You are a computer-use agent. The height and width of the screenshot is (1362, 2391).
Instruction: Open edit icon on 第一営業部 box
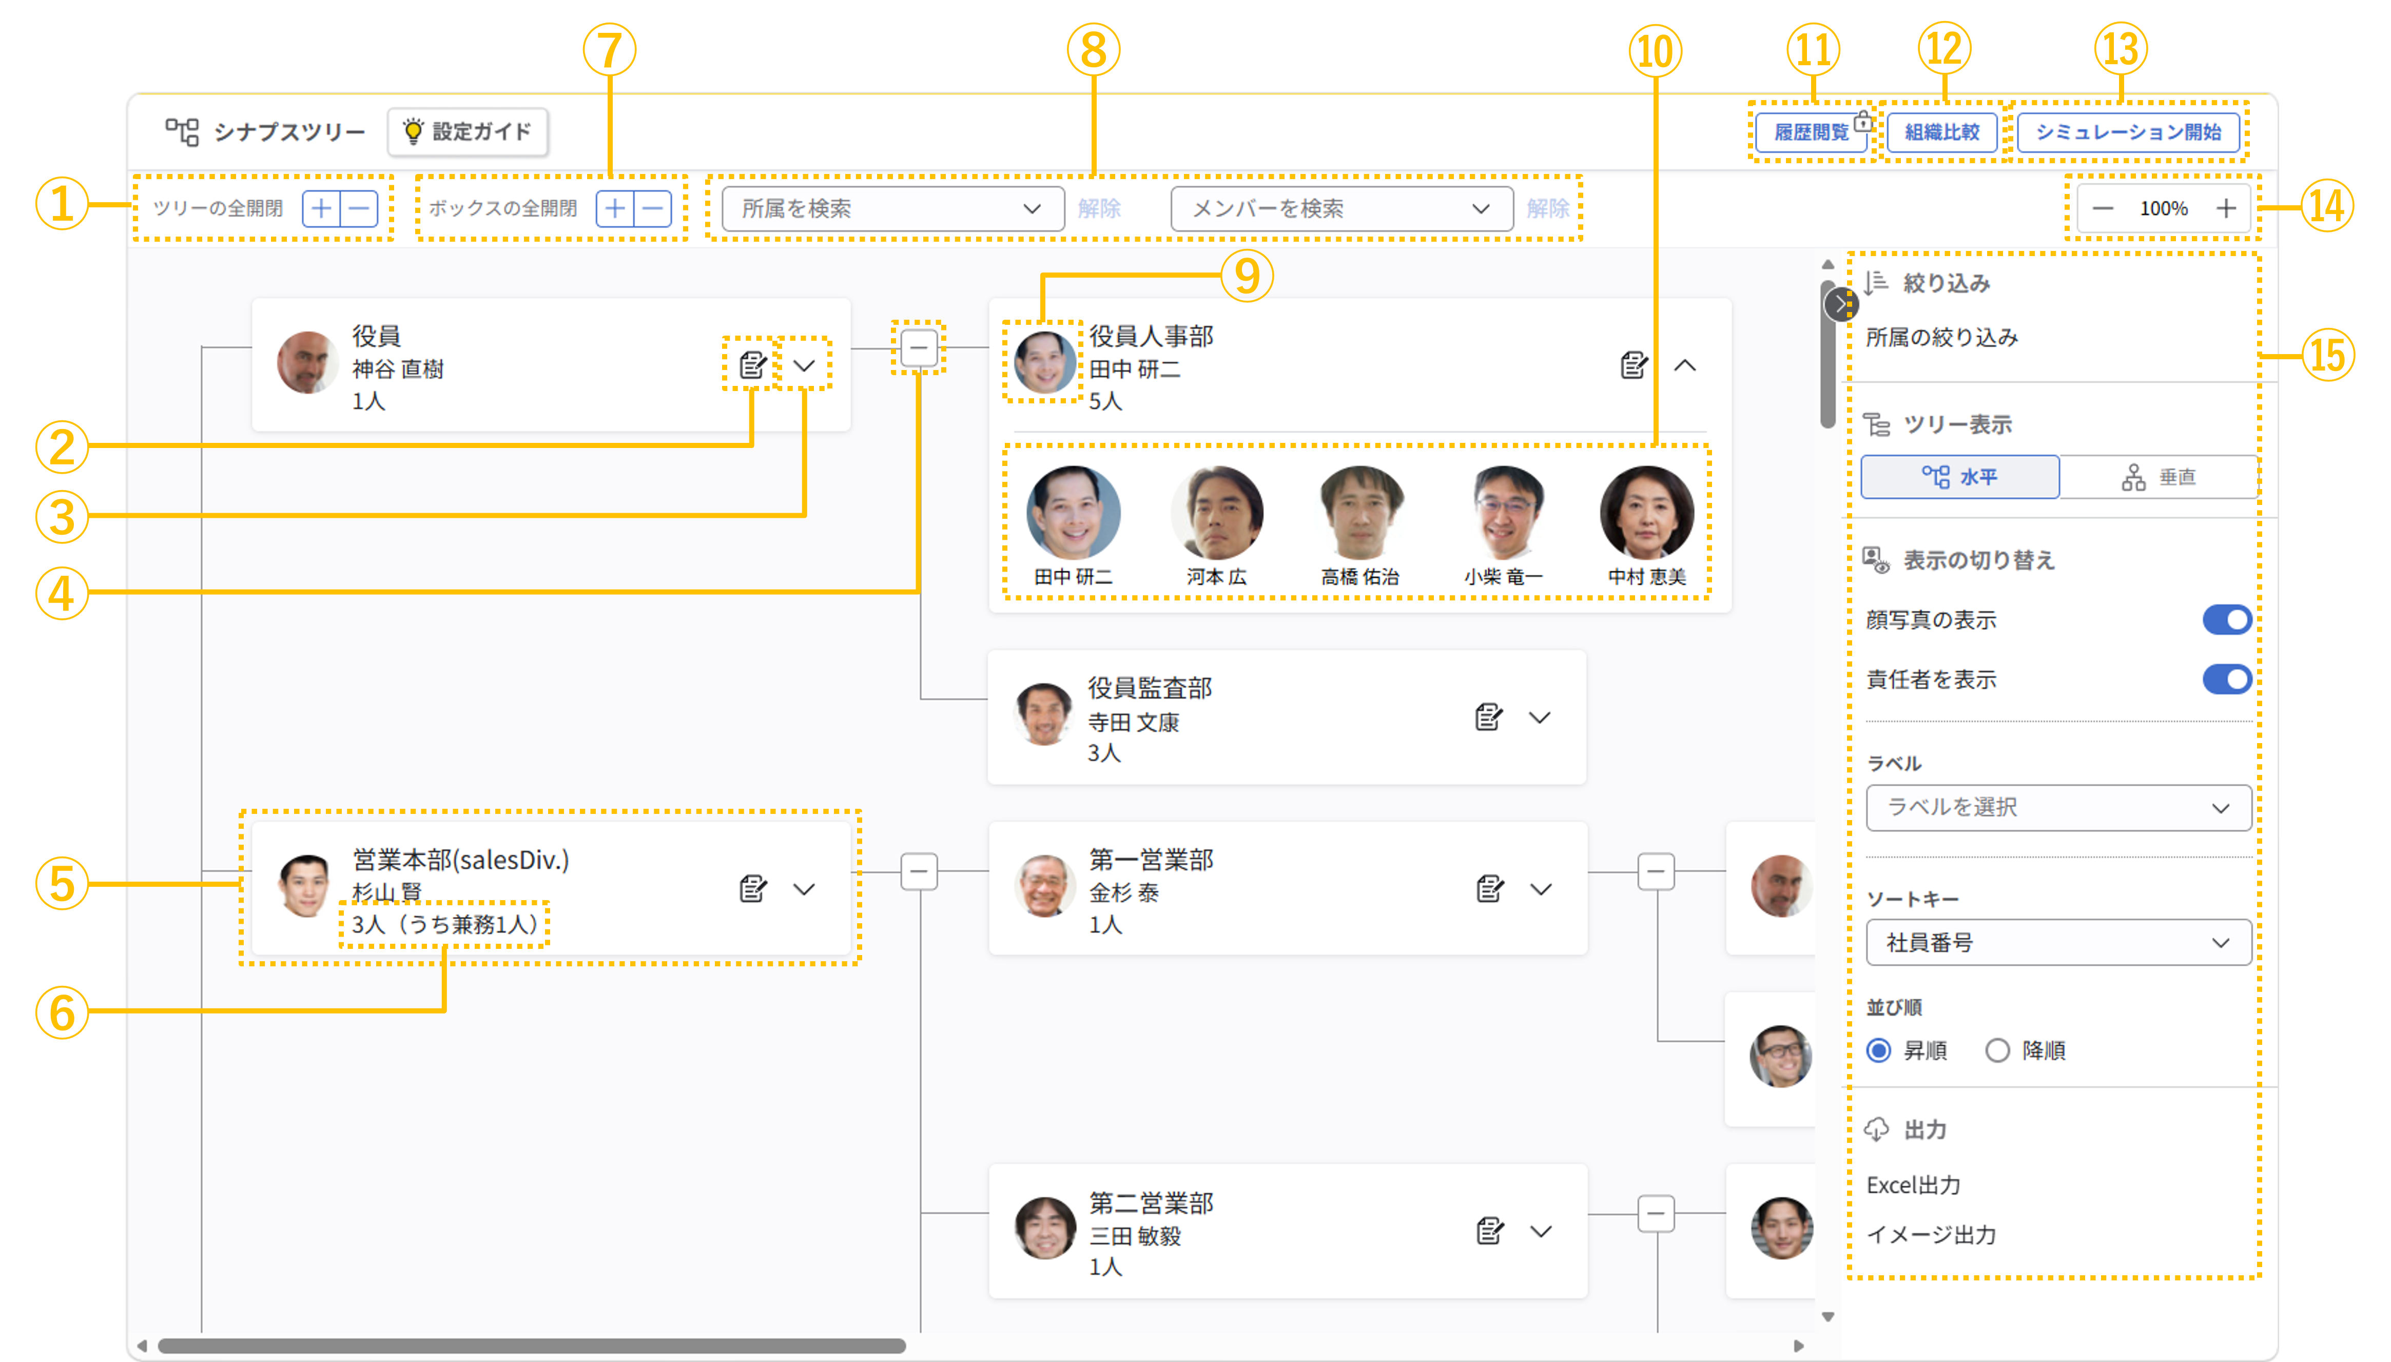(x=1489, y=888)
